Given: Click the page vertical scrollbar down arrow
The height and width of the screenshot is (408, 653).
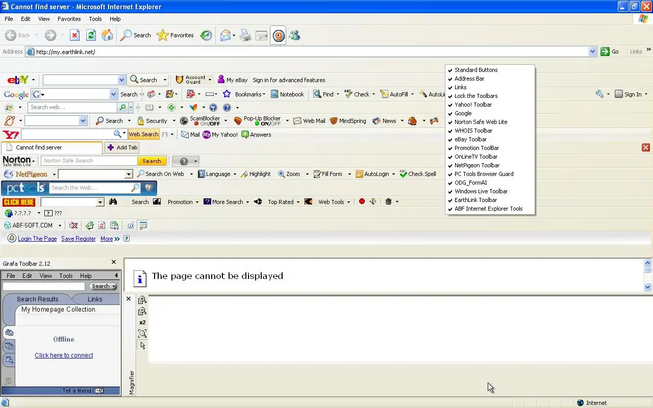Looking at the screenshot, I should [x=648, y=287].
